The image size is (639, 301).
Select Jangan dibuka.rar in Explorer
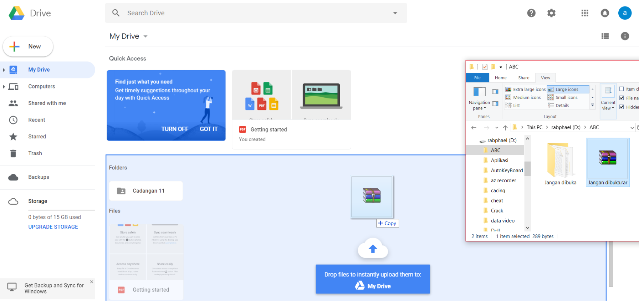[x=608, y=162]
